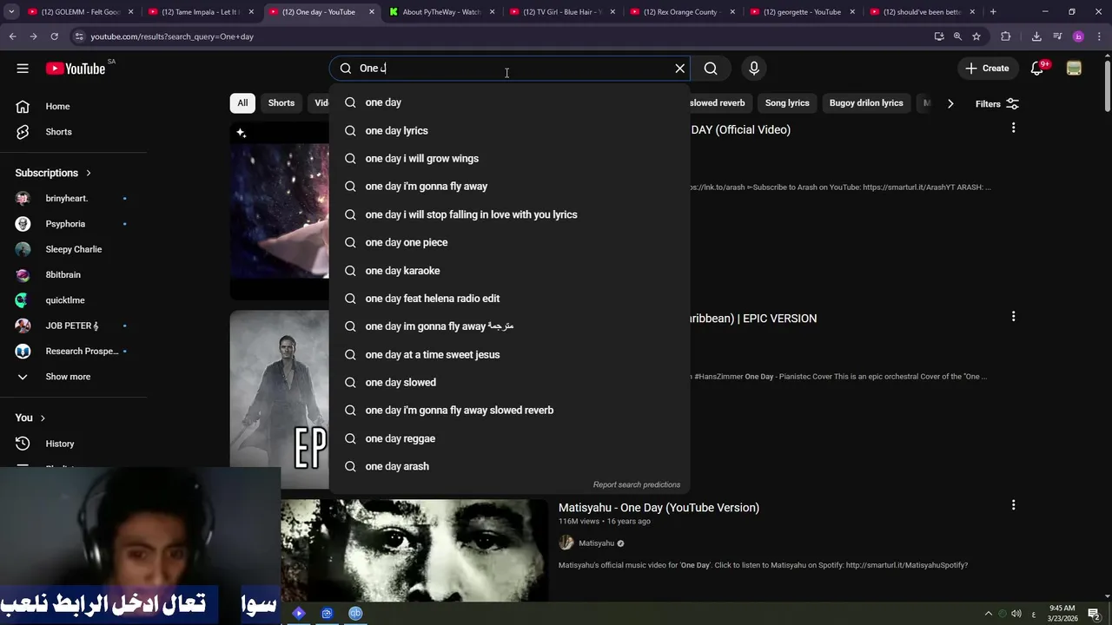Image resolution: width=1112 pixels, height=625 pixels.
Task: Clear the search box with the X
Action: coord(680,69)
